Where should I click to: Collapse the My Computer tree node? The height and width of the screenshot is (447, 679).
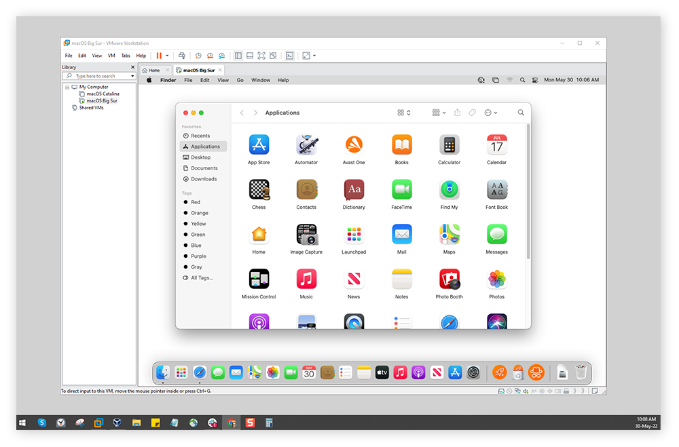click(x=67, y=87)
